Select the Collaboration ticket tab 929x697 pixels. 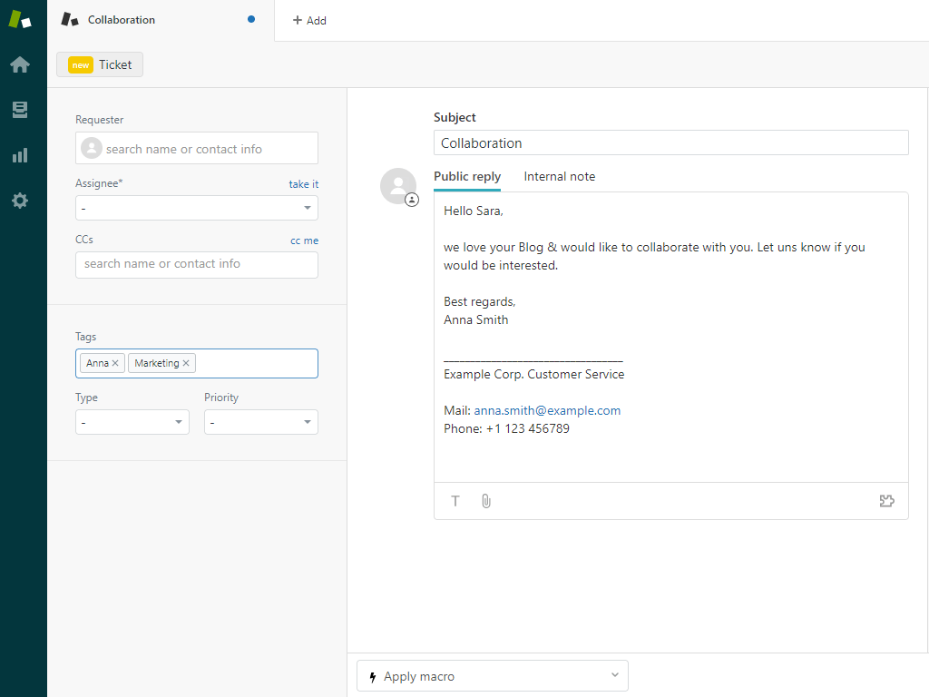click(122, 20)
